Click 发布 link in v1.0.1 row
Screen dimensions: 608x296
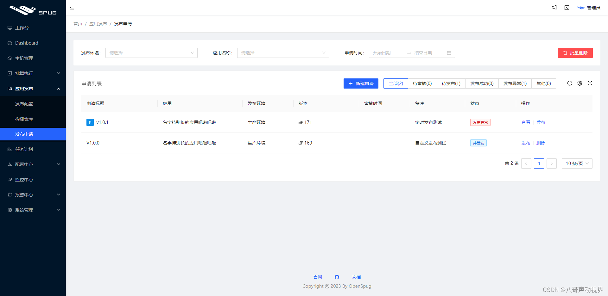click(x=541, y=122)
